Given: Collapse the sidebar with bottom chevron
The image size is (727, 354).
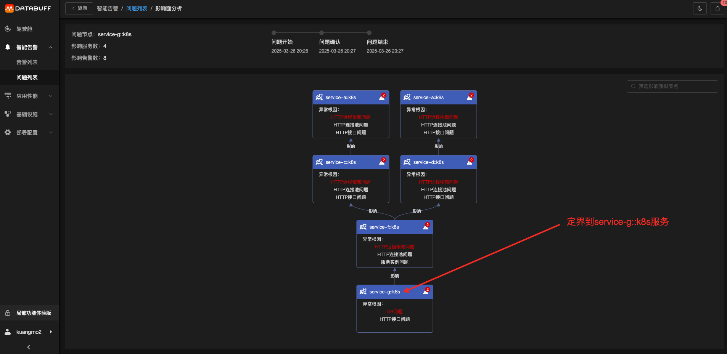Looking at the screenshot, I should [x=29, y=347].
